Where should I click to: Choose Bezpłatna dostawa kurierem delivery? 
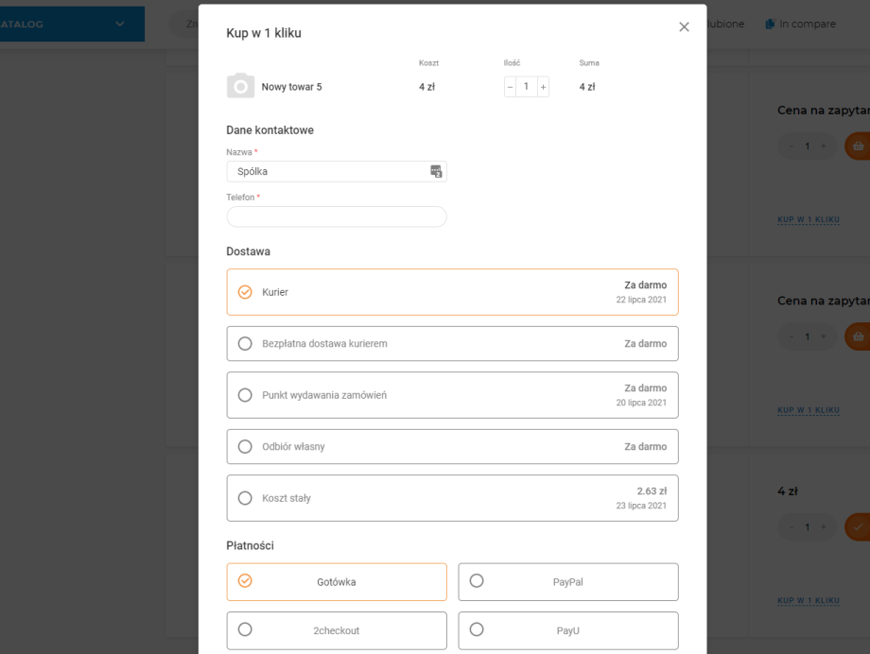pos(452,343)
